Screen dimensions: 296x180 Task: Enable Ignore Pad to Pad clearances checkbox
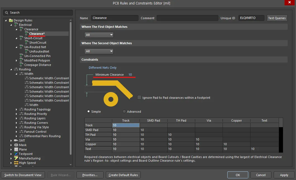click(139, 97)
